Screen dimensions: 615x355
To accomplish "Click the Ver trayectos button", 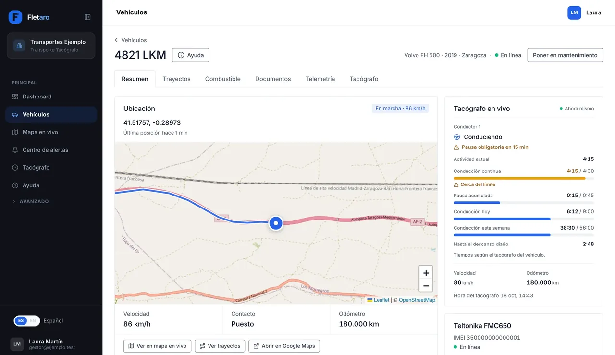I will (x=220, y=346).
